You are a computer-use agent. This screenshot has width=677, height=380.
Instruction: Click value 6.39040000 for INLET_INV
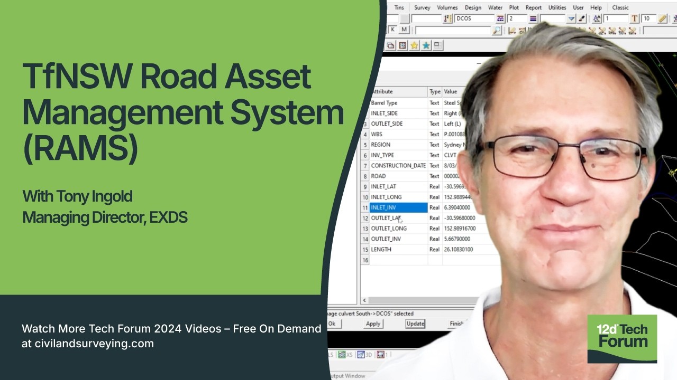458,207
